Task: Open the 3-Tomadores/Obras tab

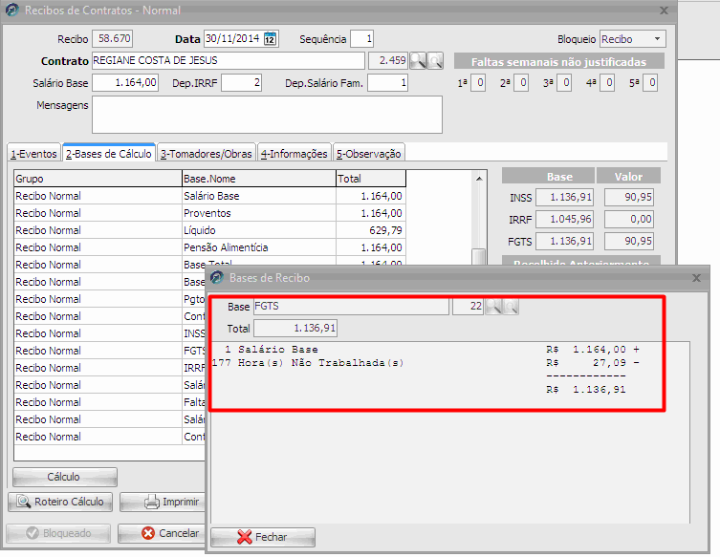Action: (207, 154)
